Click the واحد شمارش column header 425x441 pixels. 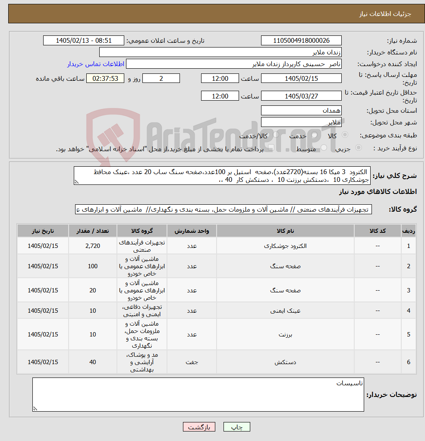(192, 231)
